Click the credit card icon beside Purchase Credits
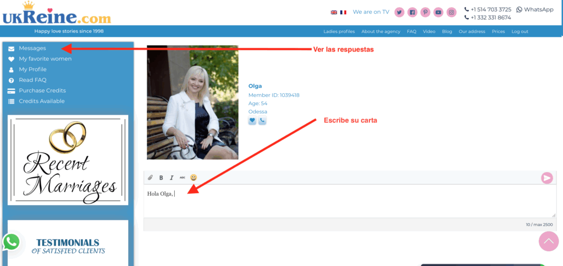 pyautogui.click(x=12, y=91)
